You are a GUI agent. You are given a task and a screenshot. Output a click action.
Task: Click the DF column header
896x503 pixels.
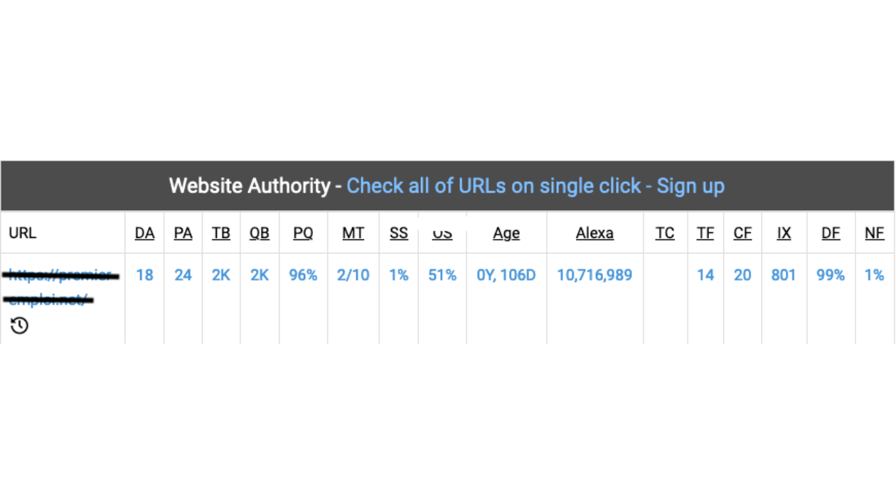point(831,233)
